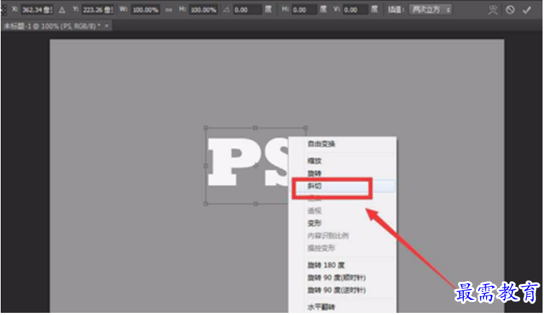Click the Y position field 223.26
Image resolution: width=544 pixels, height=315 pixels.
(x=98, y=9)
